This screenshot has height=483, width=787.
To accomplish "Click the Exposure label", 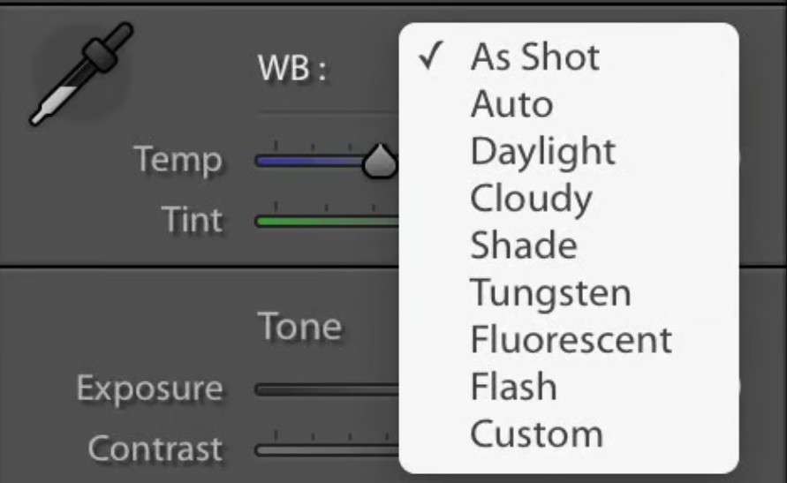I will 149,389.
